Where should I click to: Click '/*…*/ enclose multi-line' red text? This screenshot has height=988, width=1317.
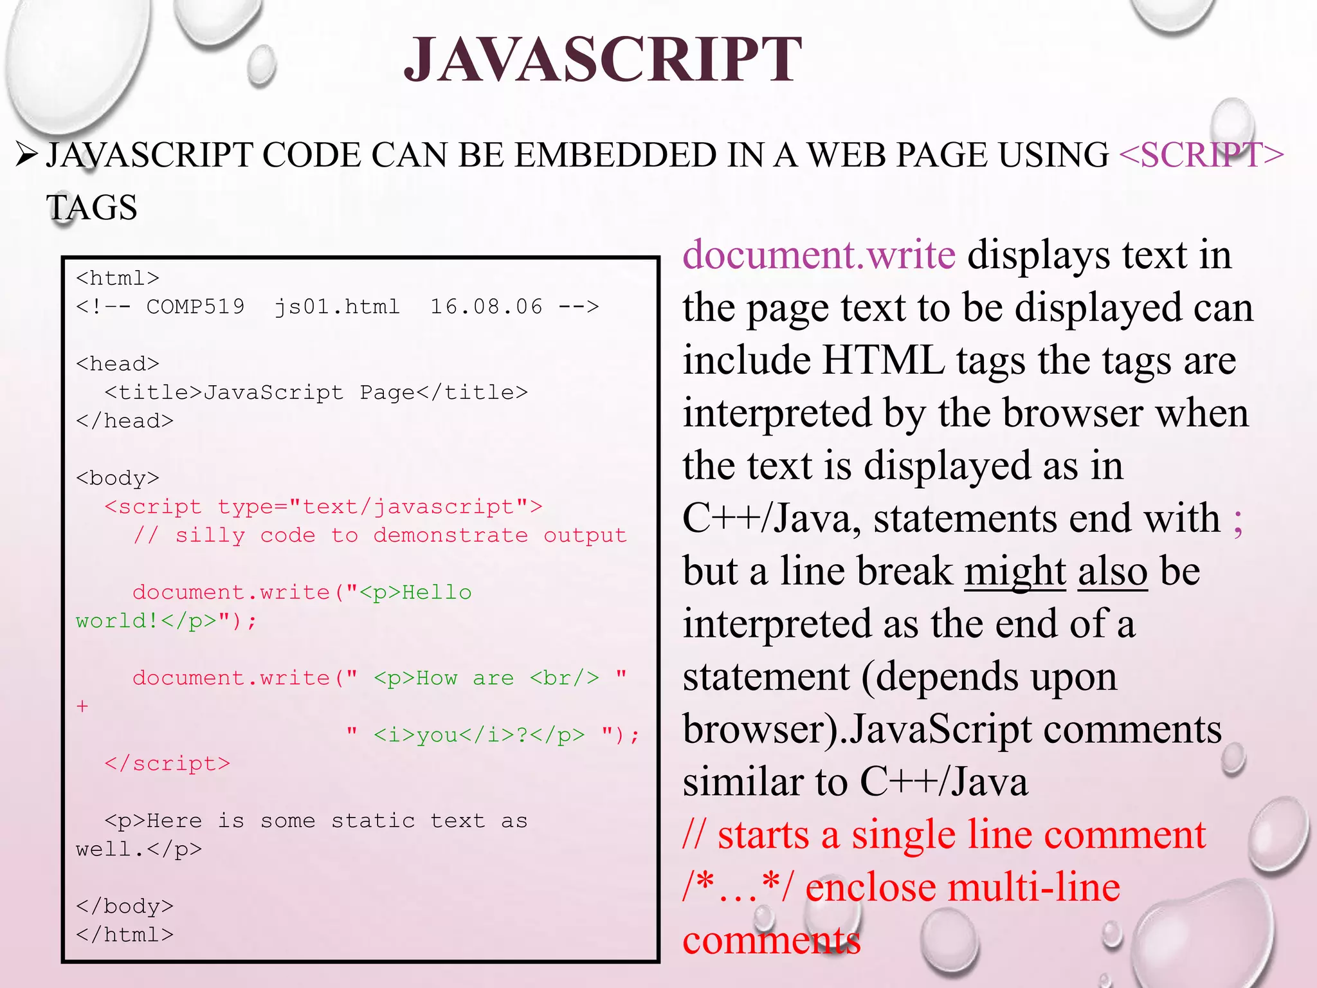tap(902, 888)
